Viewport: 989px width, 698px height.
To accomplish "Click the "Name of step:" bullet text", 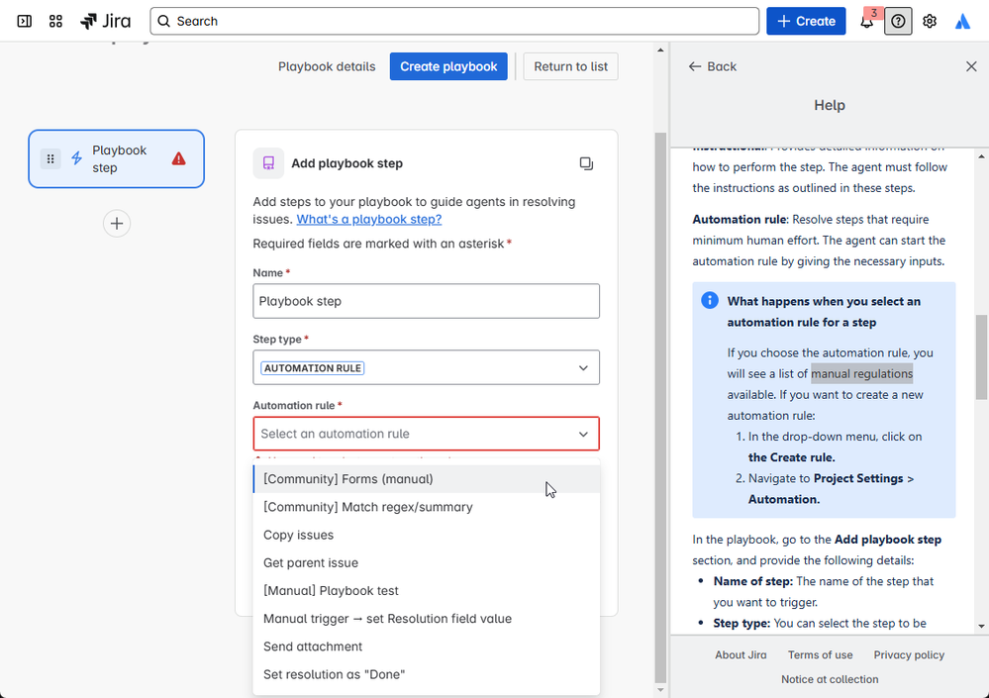I will [x=753, y=581].
